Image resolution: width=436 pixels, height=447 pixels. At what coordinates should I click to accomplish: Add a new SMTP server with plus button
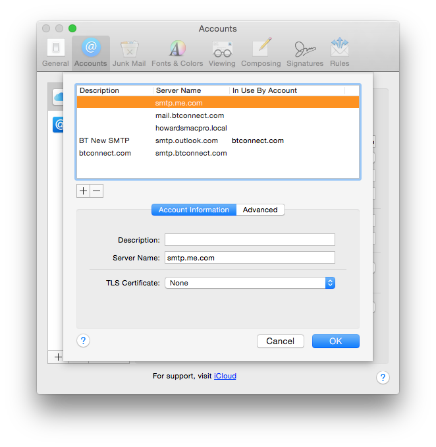(83, 191)
